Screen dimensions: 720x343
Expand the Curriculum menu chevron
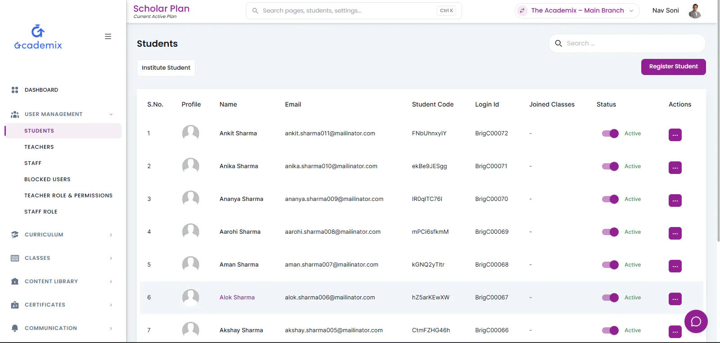click(x=111, y=235)
